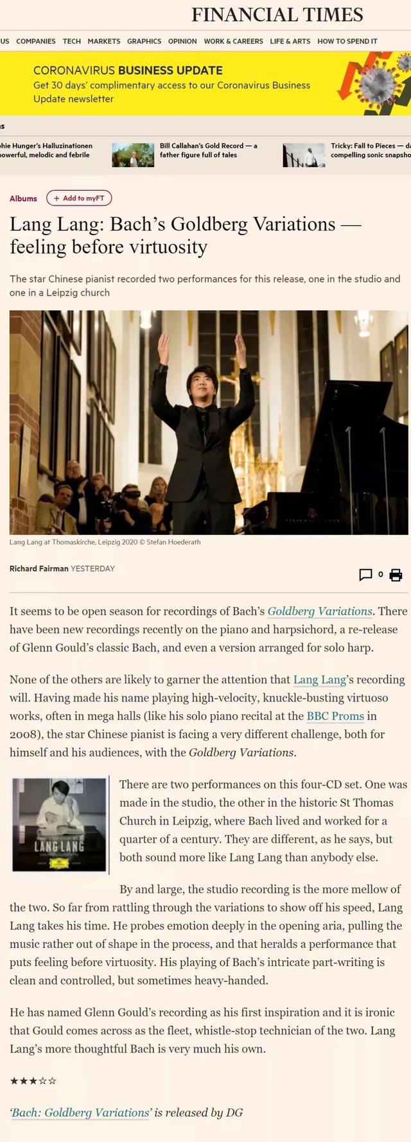Open the comments speech bubble icon
This screenshot has height=1142, width=411.
[x=365, y=575]
